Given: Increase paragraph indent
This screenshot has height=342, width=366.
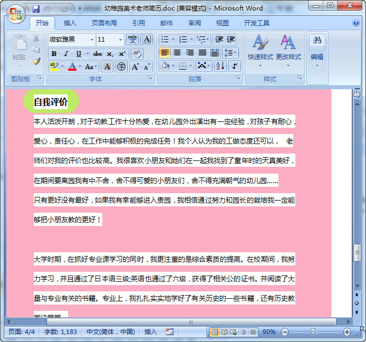Looking at the screenshot, I should pyautogui.click(x=230, y=39).
